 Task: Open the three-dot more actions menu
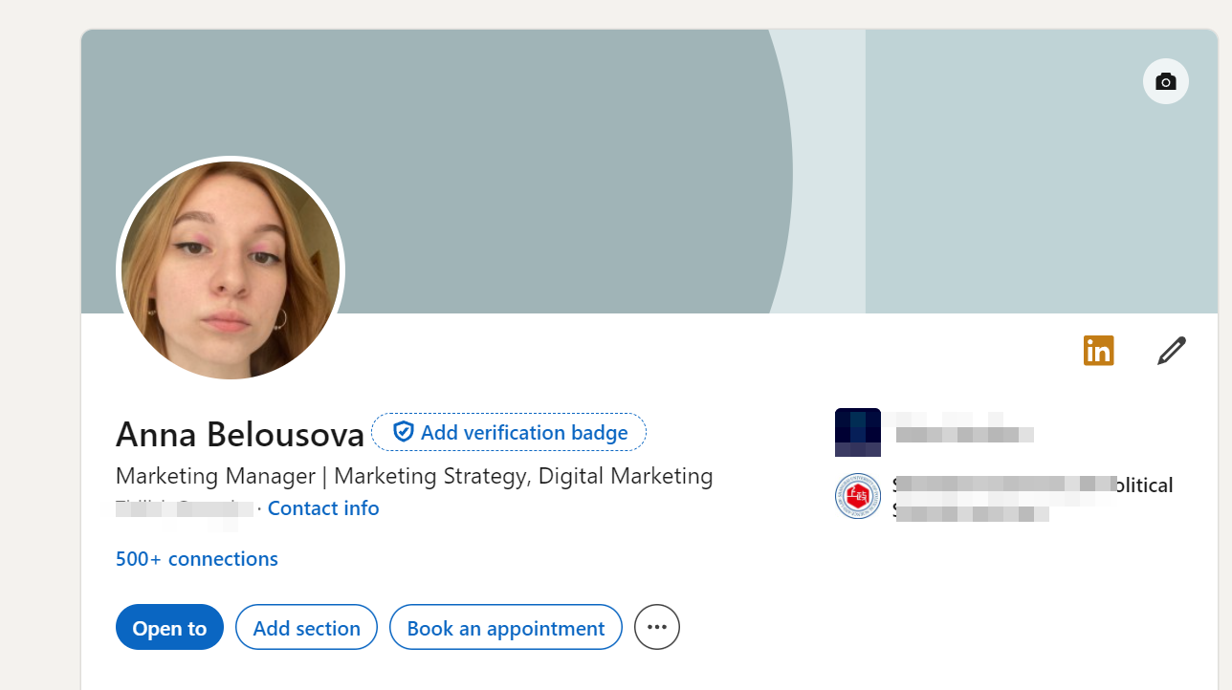(656, 627)
